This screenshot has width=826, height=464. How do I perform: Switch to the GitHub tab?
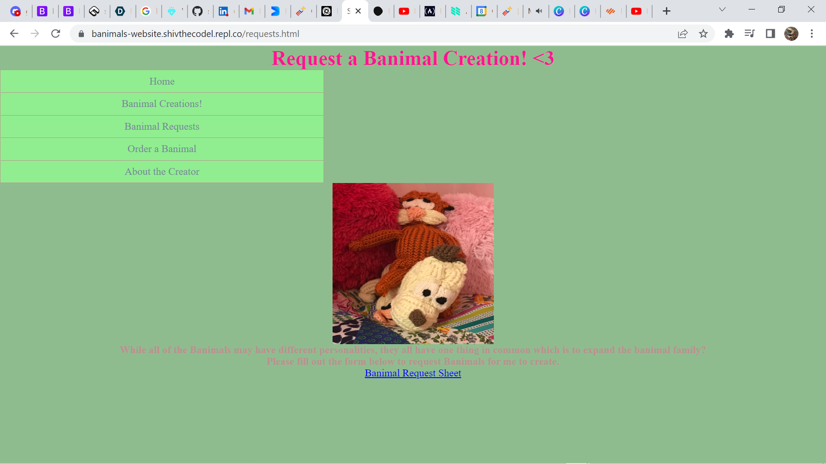coord(197,11)
